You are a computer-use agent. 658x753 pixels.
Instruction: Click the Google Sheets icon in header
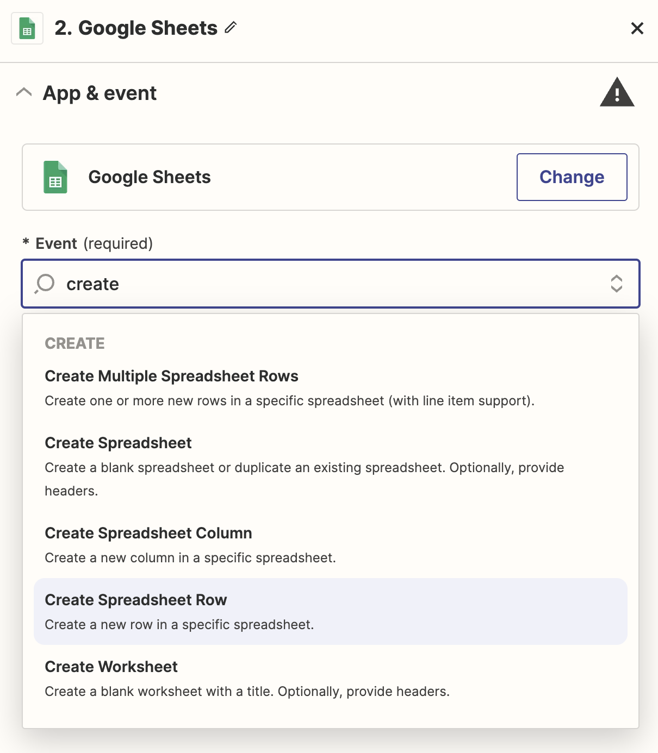27,28
